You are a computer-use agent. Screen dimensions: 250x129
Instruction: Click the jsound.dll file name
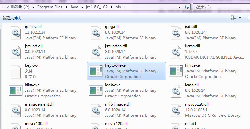point(34,46)
